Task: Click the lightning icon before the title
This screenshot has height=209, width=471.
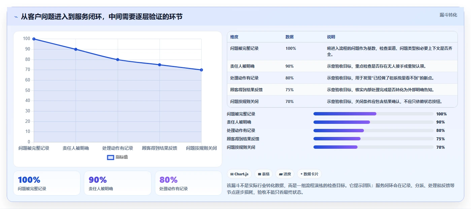Action: tap(16, 17)
